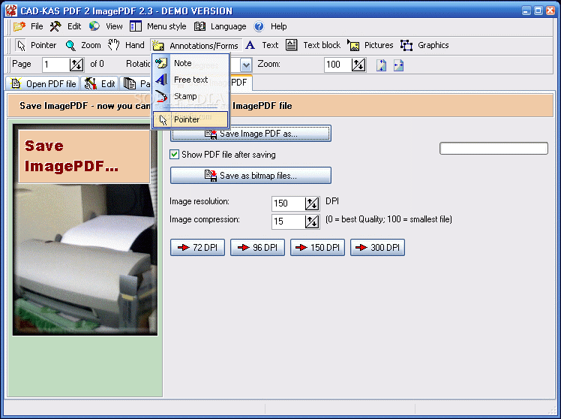Minimize the CAD-KAS window
Screen dimensions: 561x419
click(x=526, y=11)
